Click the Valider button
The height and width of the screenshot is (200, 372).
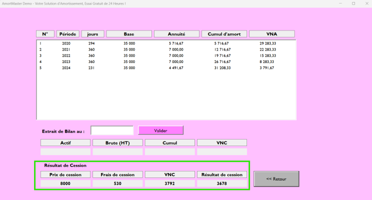coord(160,130)
